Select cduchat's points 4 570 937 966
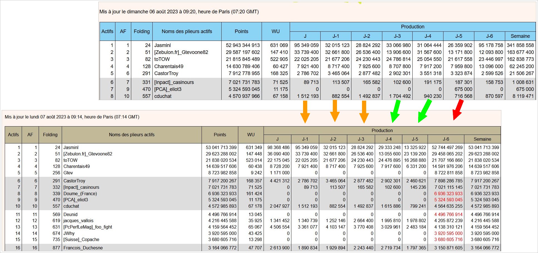Viewport: 538px width, 253px height. coord(244,96)
